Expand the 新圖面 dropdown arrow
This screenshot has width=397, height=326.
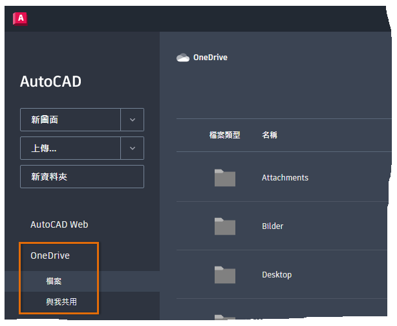coord(133,120)
